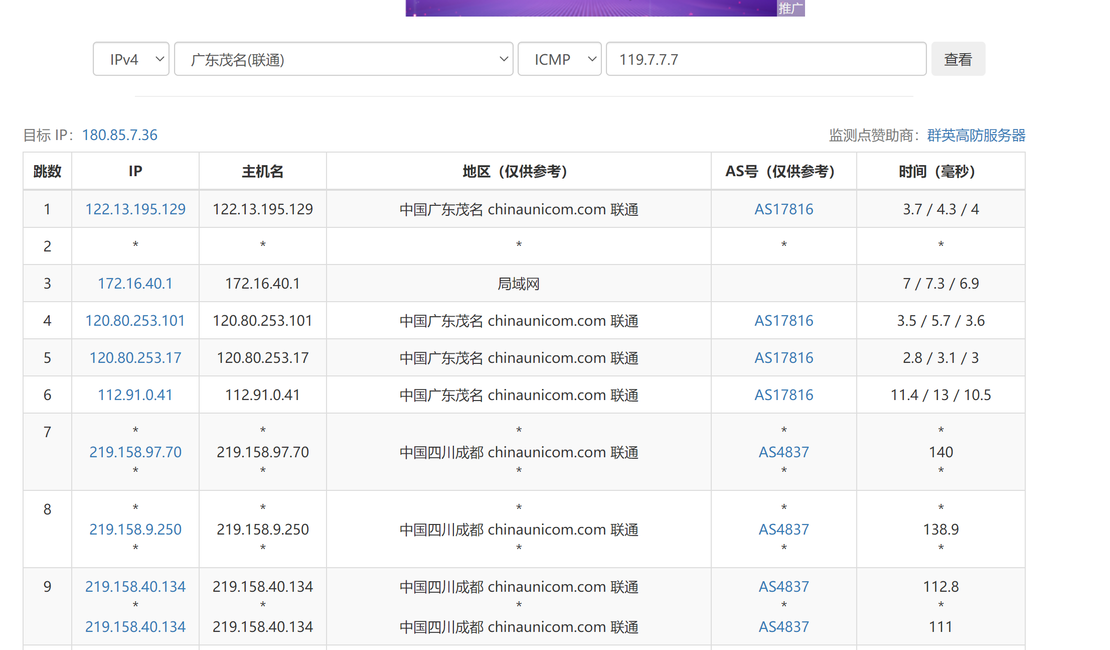Open the IP link 172.16.40.1
The image size is (1110, 650).
135,283
